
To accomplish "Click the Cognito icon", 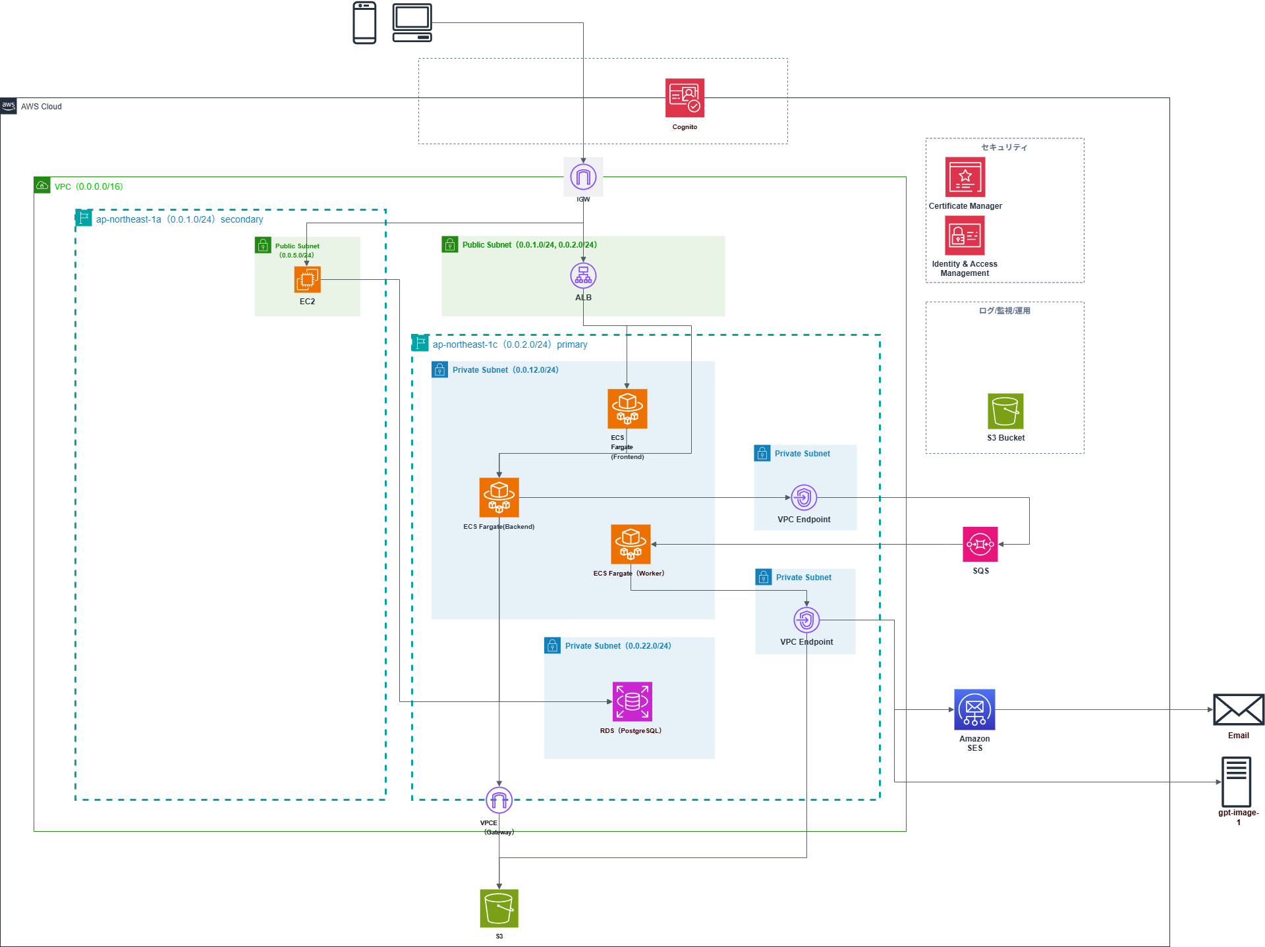I will tap(685, 98).
